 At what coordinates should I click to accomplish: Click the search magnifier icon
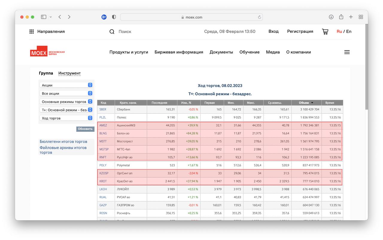(112, 31)
